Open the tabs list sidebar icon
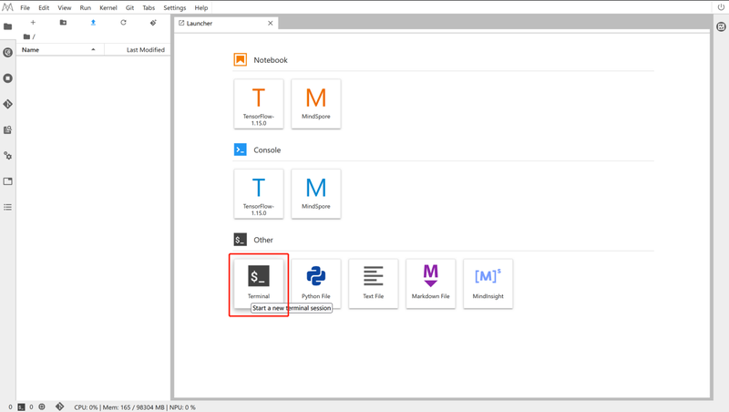 tap(8, 181)
